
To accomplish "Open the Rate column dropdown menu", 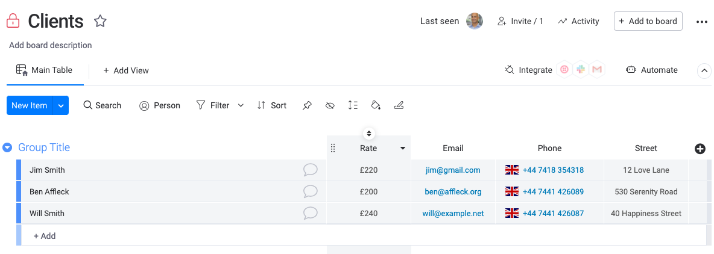I will (x=403, y=148).
